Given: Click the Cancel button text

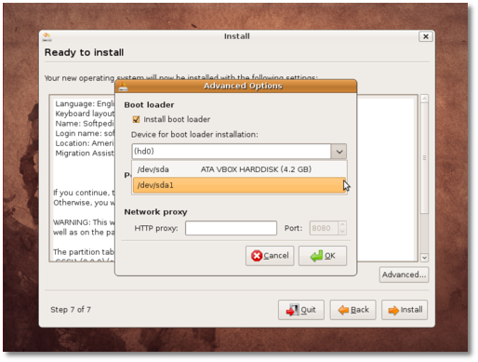Looking at the screenshot, I should 276,256.
